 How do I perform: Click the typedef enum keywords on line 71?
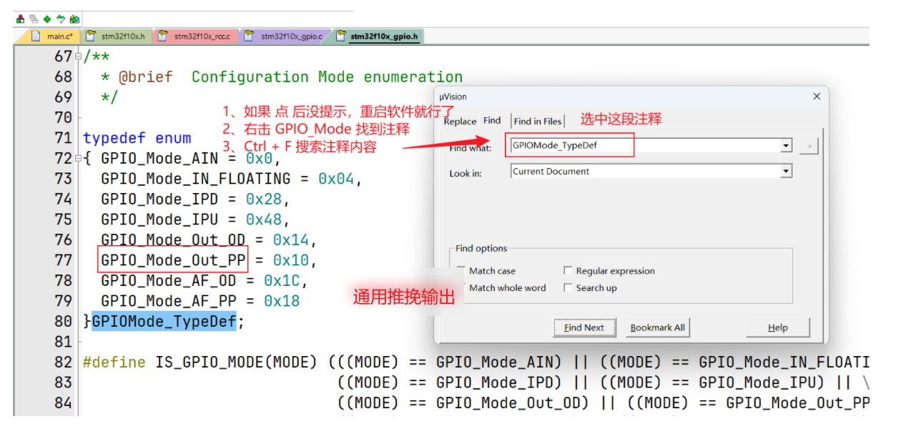137,138
